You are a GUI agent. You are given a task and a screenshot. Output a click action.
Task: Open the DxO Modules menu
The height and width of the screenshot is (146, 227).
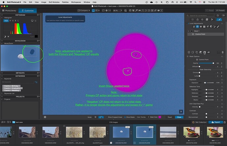pyautogui.click(x=54, y=2)
